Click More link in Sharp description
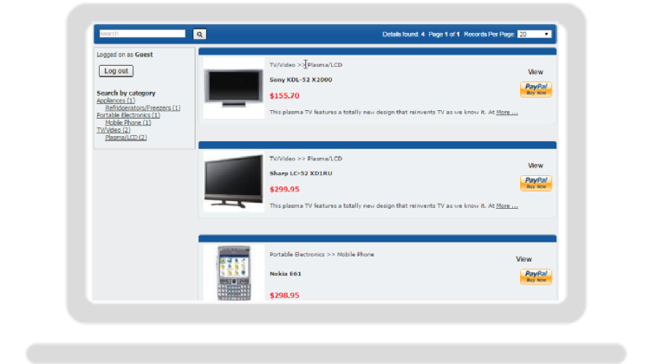 pyautogui.click(x=507, y=205)
